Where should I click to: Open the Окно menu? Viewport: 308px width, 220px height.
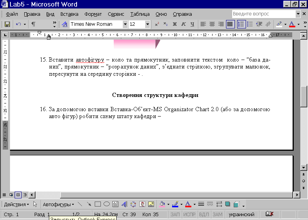point(161,14)
